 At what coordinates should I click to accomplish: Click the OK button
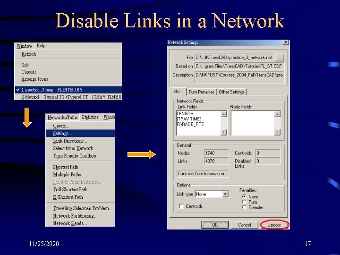(x=215, y=225)
